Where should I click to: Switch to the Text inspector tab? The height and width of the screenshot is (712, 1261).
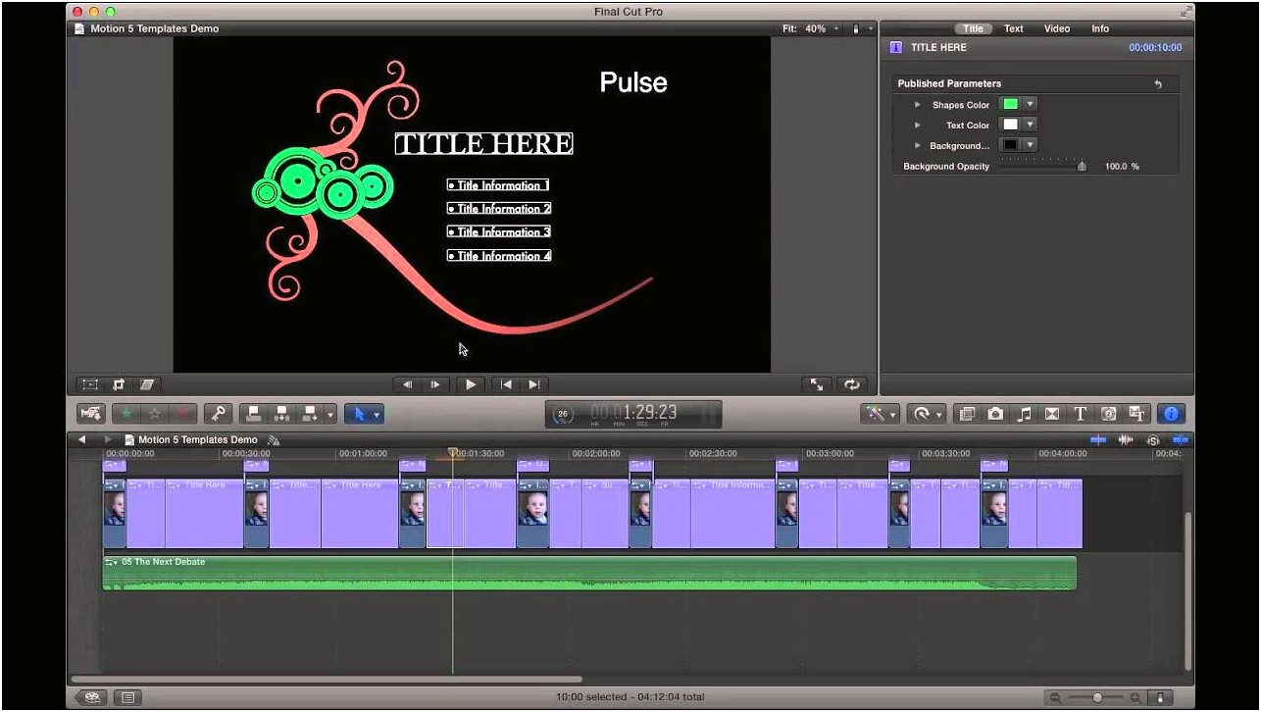pyautogui.click(x=1014, y=28)
